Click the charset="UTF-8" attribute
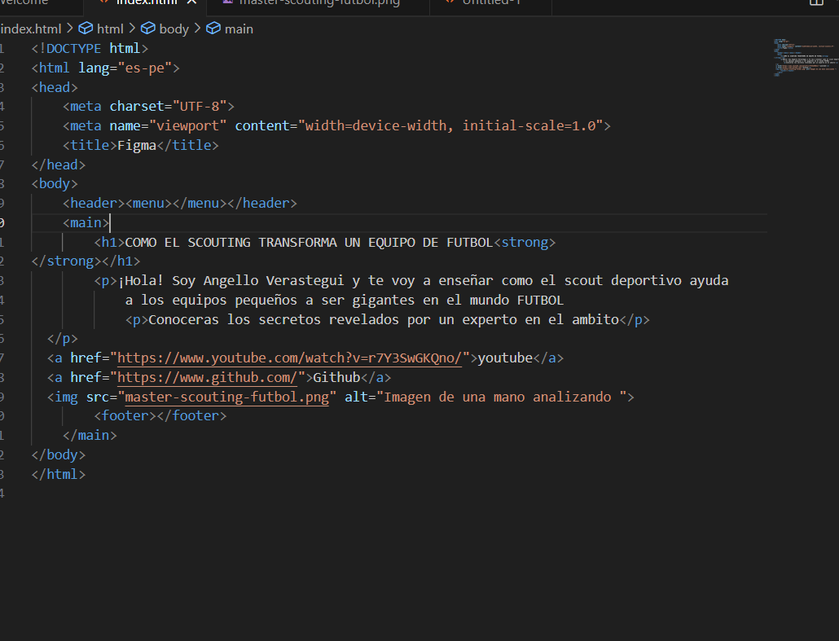Screen dimensions: 839x641 [168, 107]
